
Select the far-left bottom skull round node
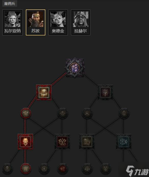point(7,169)
